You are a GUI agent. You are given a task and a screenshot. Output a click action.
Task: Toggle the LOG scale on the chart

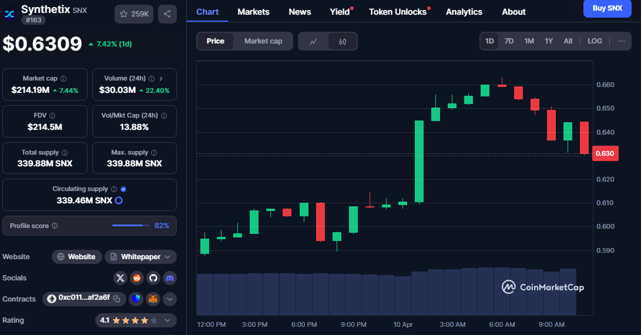pos(595,41)
